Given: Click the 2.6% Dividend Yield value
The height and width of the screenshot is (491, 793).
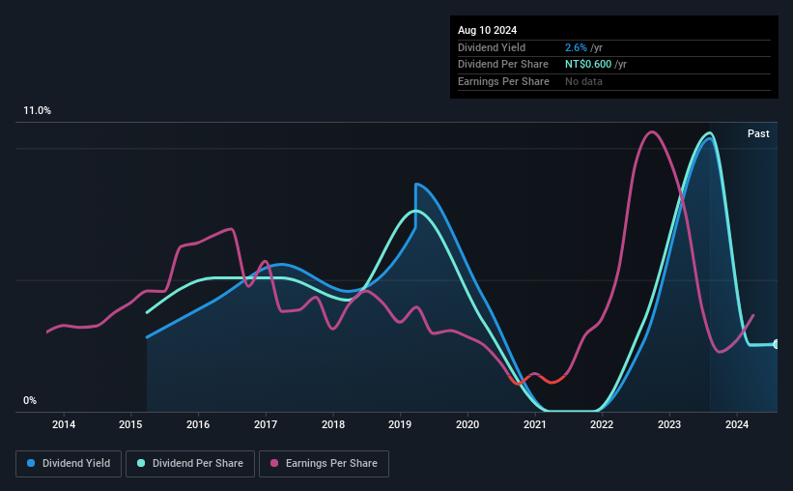Looking at the screenshot, I should [x=576, y=47].
